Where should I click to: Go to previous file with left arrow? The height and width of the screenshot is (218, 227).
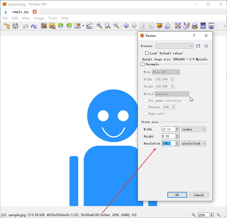tap(126, 26)
